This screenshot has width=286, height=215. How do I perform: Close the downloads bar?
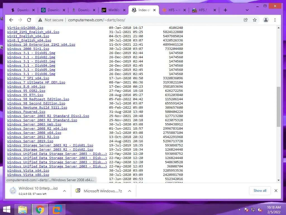(x=276, y=191)
